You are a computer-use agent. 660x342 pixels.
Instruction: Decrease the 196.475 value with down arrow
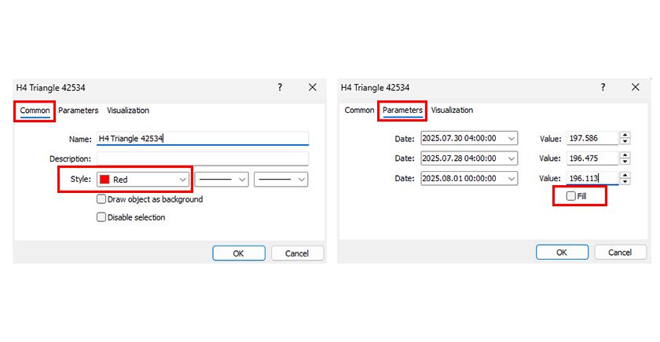pos(625,162)
